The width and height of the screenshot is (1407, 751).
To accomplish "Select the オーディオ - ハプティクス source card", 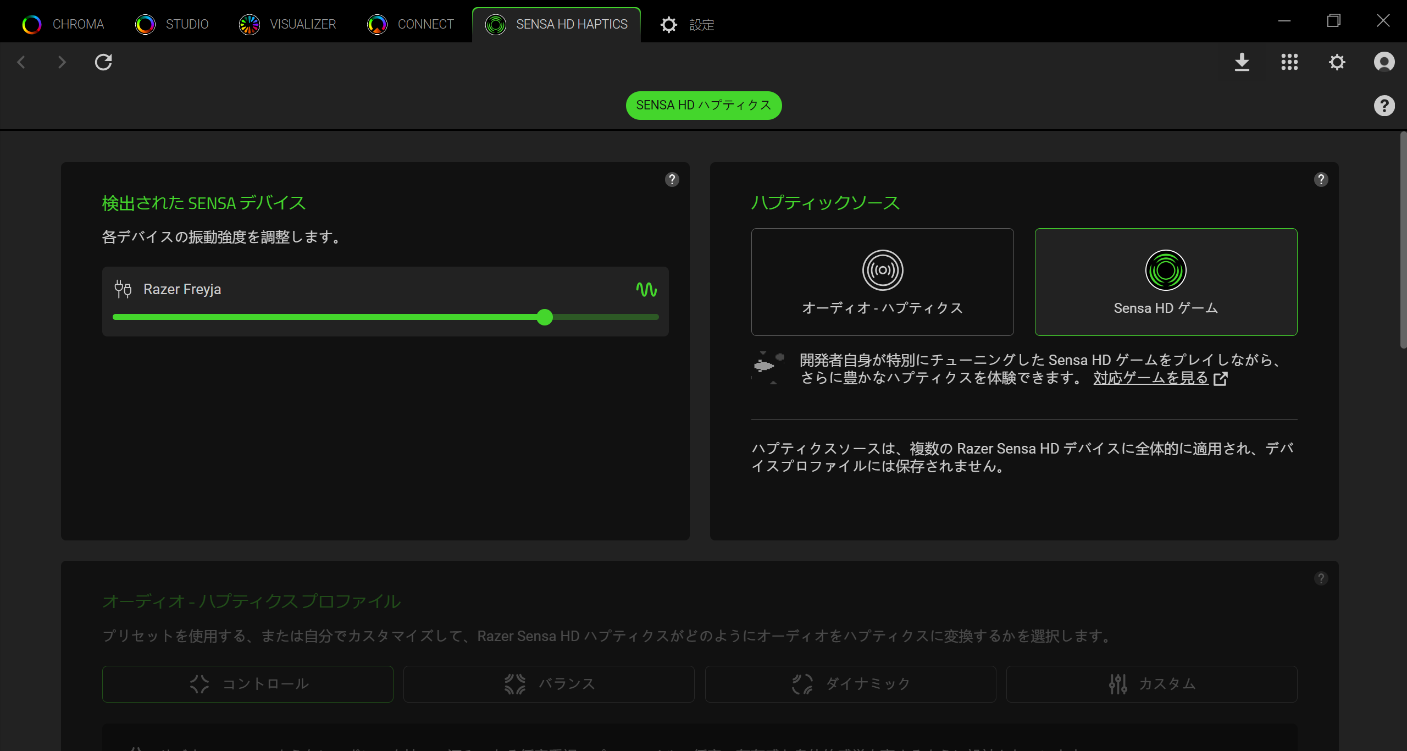I will click(882, 281).
